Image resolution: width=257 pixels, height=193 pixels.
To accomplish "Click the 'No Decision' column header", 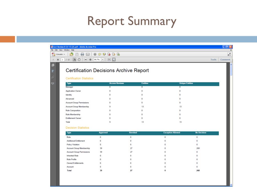I will coord(201,133).
